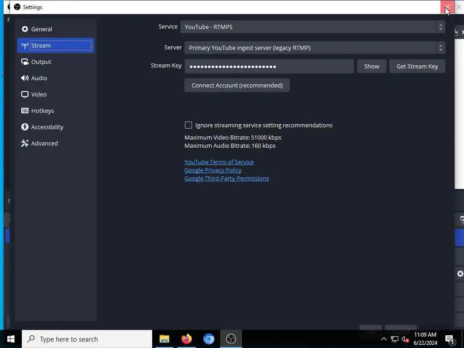Open the notification center icon
The width and height of the screenshot is (464, 348).
[x=449, y=339]
